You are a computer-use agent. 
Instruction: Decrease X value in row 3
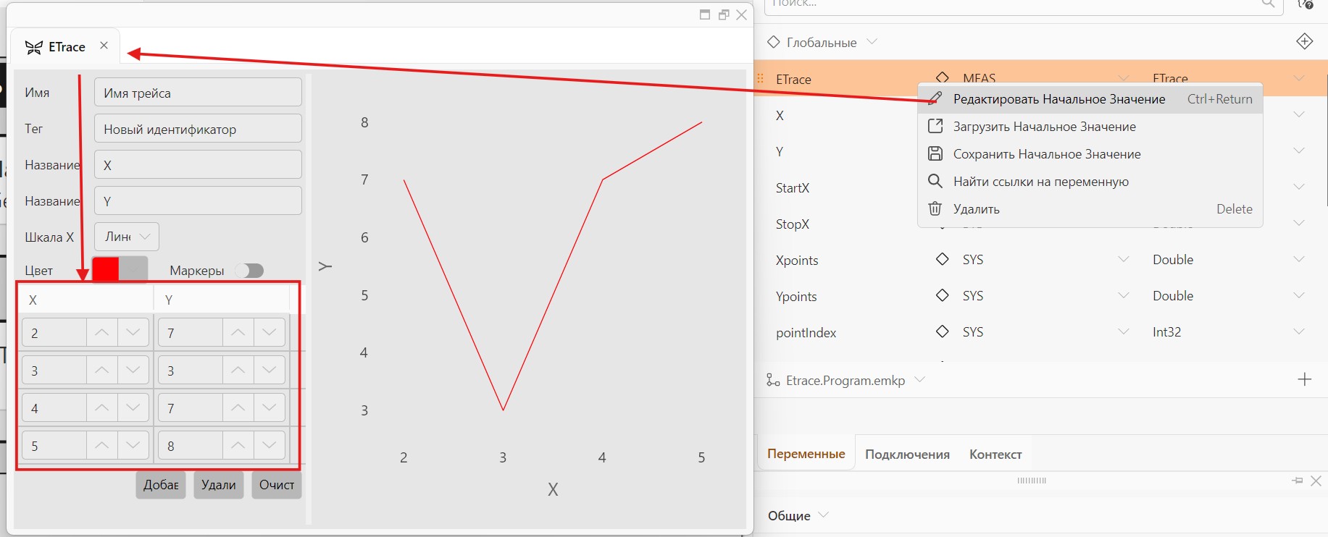[133, 370]
